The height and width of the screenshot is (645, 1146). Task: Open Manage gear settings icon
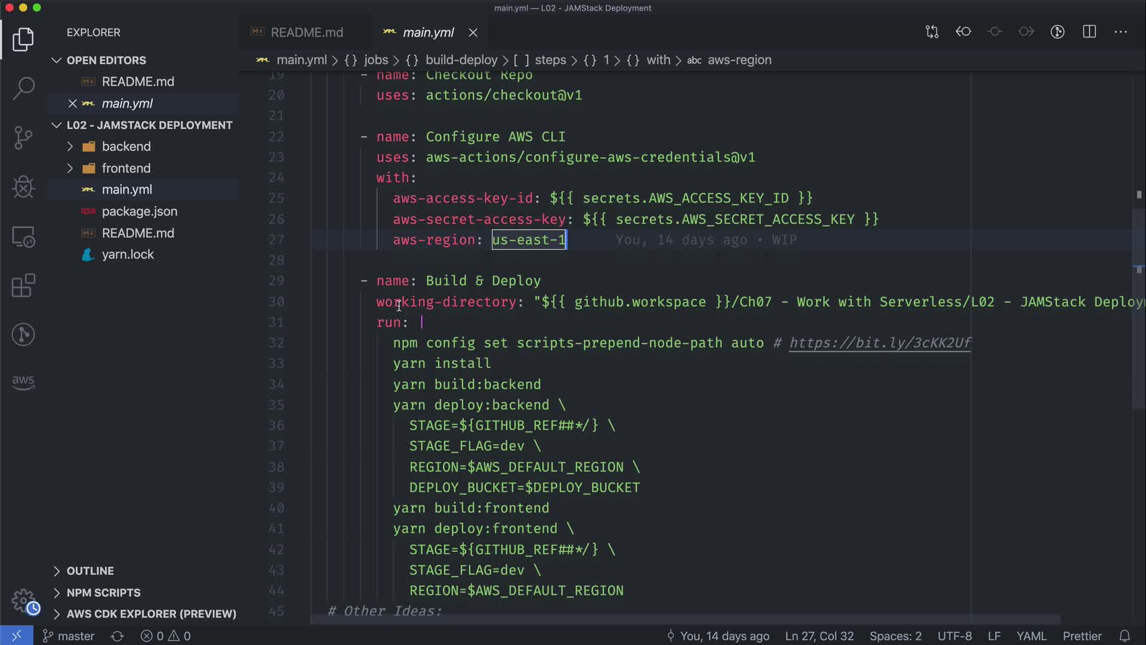(x=23, y=600)
